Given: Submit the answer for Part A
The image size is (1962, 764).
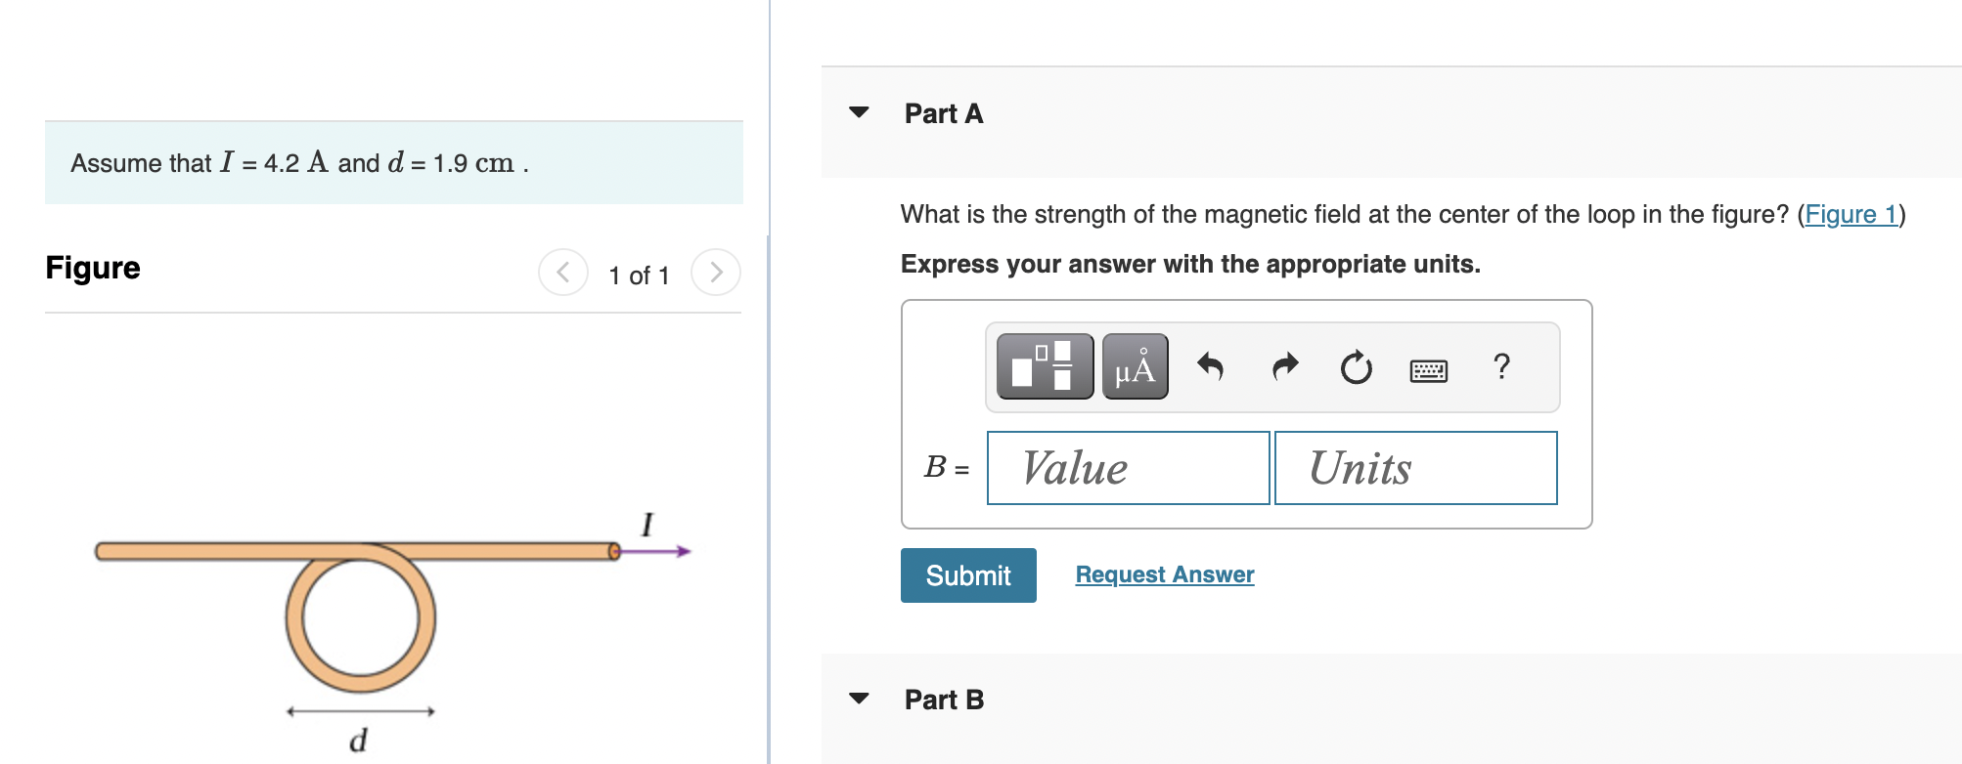Looking at the screenshot, I should click(967, 575).
